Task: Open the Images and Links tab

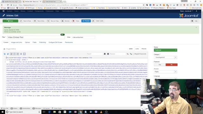Action: (x=16, y=42)
